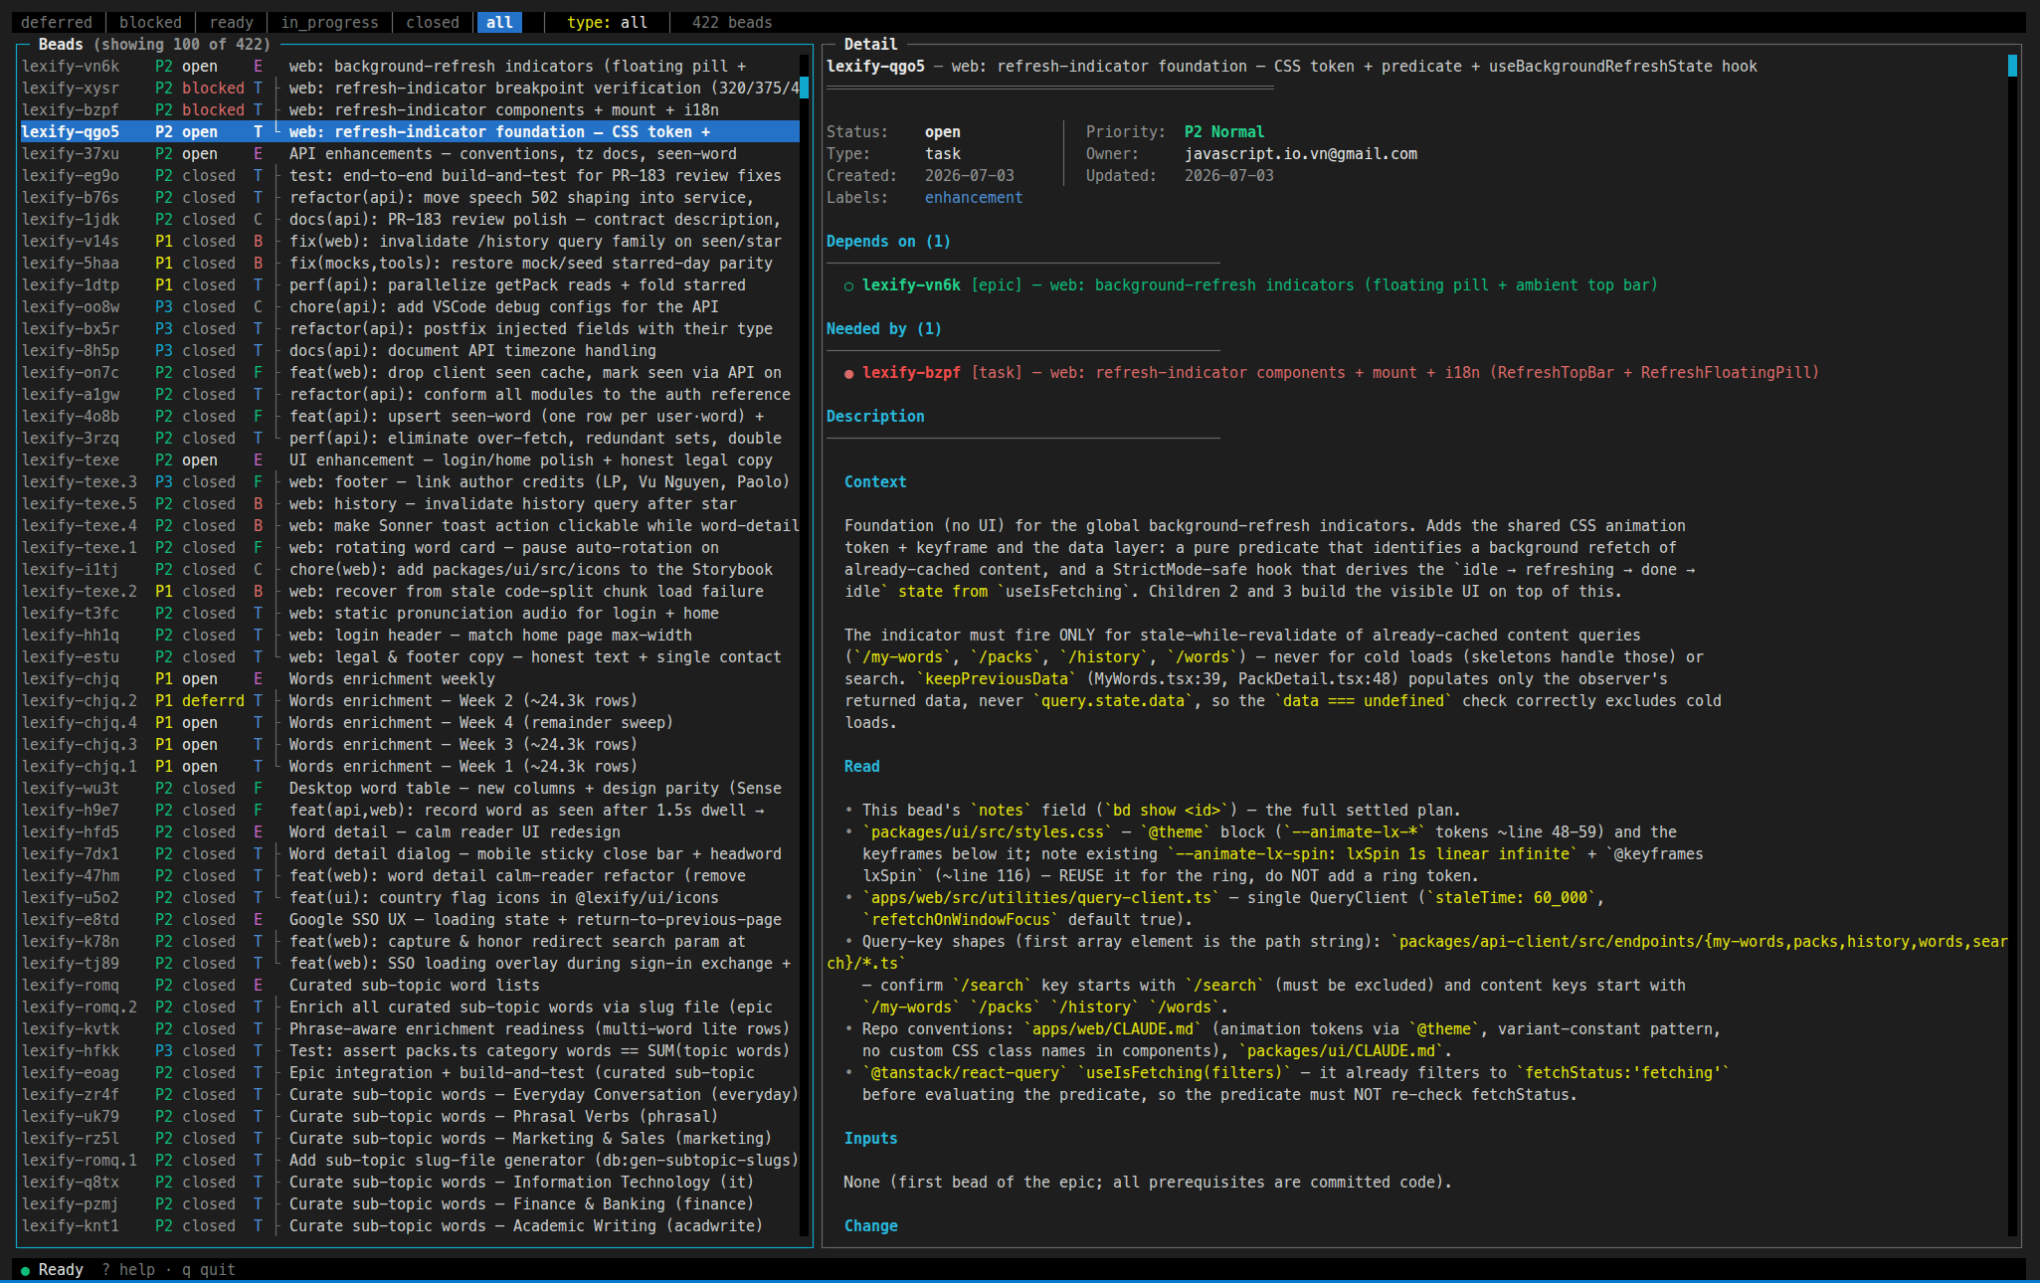Viewport: 2040px width, 1283px height.
Task: Click the 'Needed by (1)' section header
Action: click(x=883, y=328)
